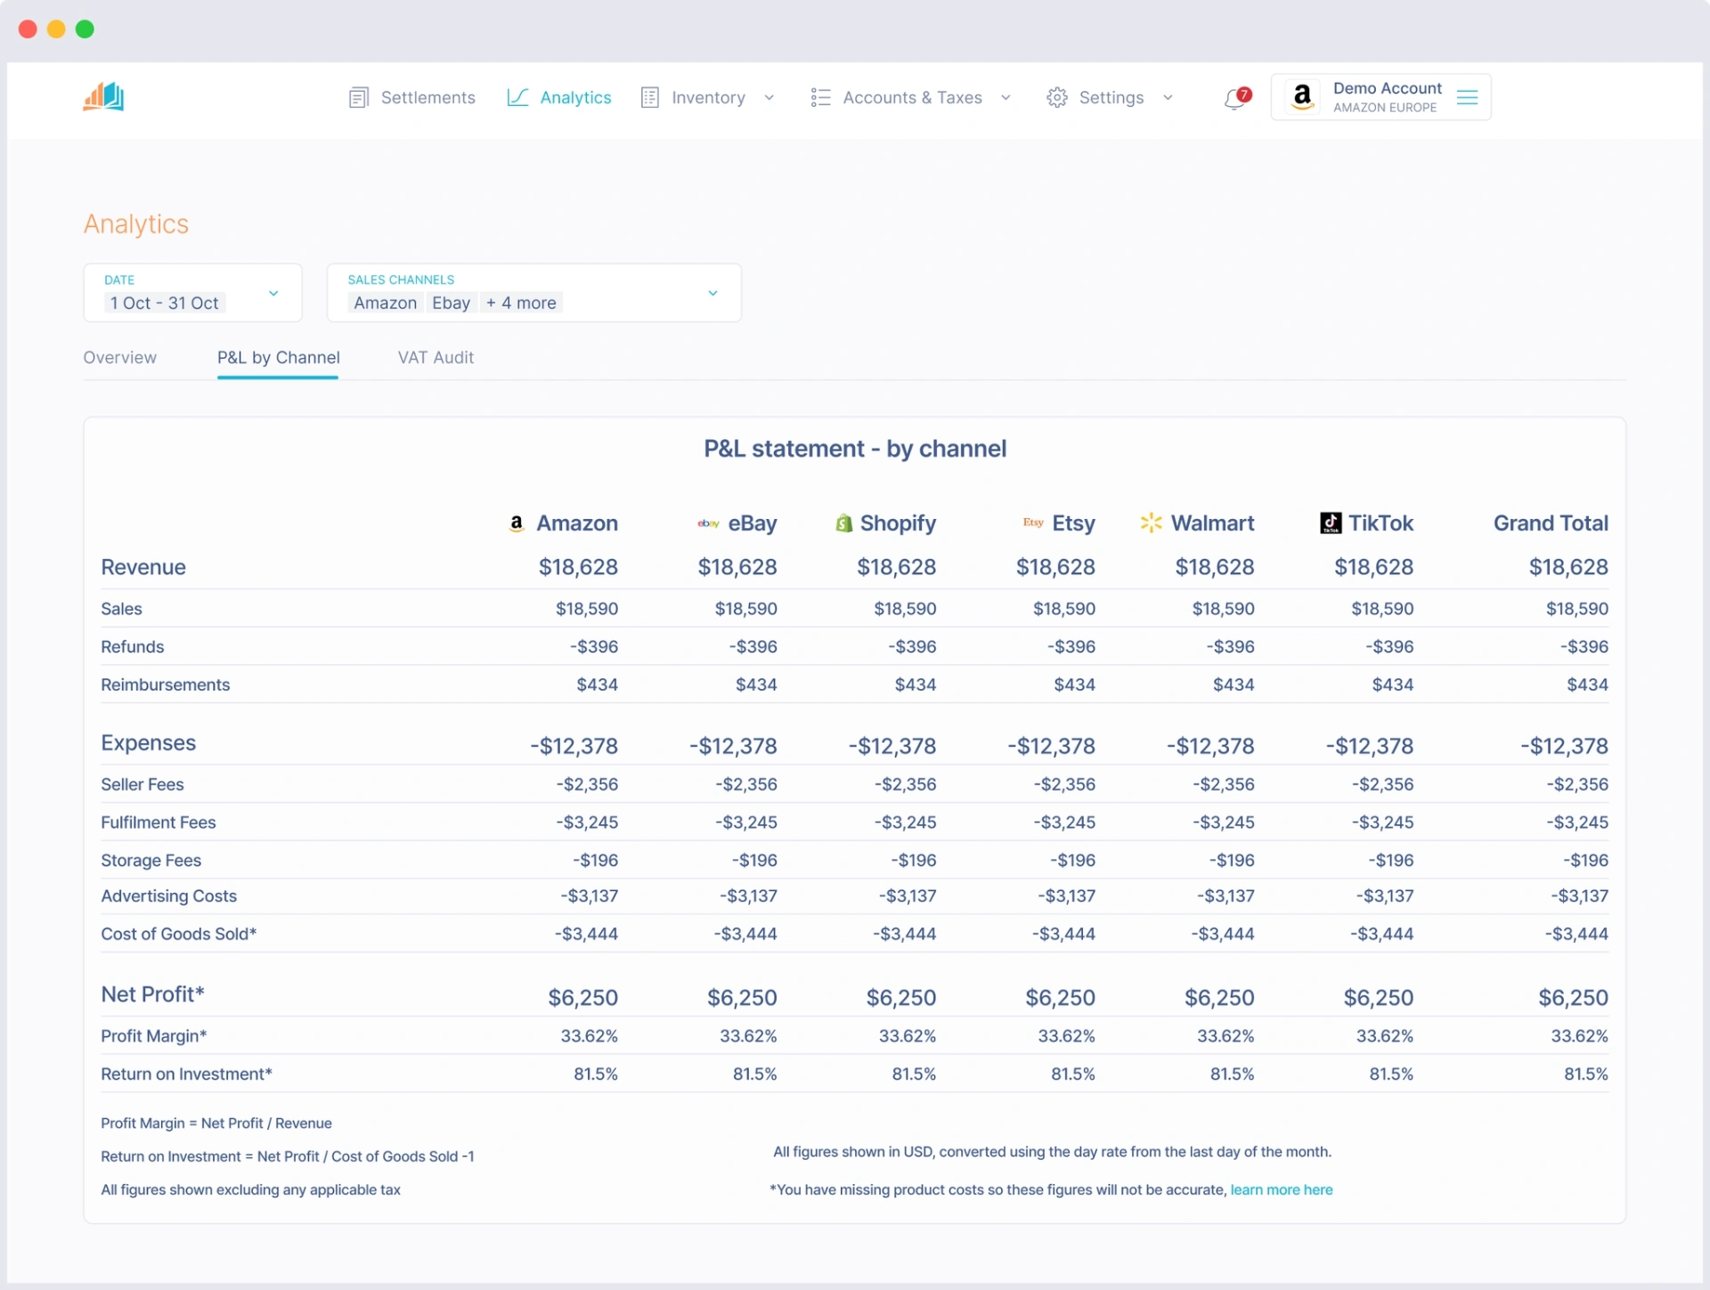Image resolution: width=1710 pixels, height=1290 pixels.
Task: Switch to the Overview tab
Action: click(119, 357)
